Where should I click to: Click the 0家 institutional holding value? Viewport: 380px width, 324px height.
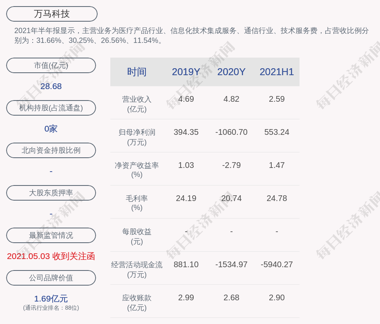(x=51, y=129)
